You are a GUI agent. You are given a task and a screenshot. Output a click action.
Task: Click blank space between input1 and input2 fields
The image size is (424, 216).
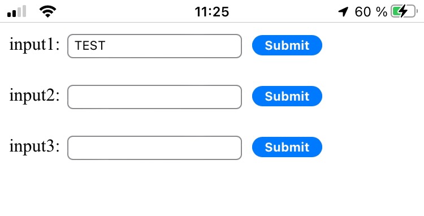click(x=154, y=71)
